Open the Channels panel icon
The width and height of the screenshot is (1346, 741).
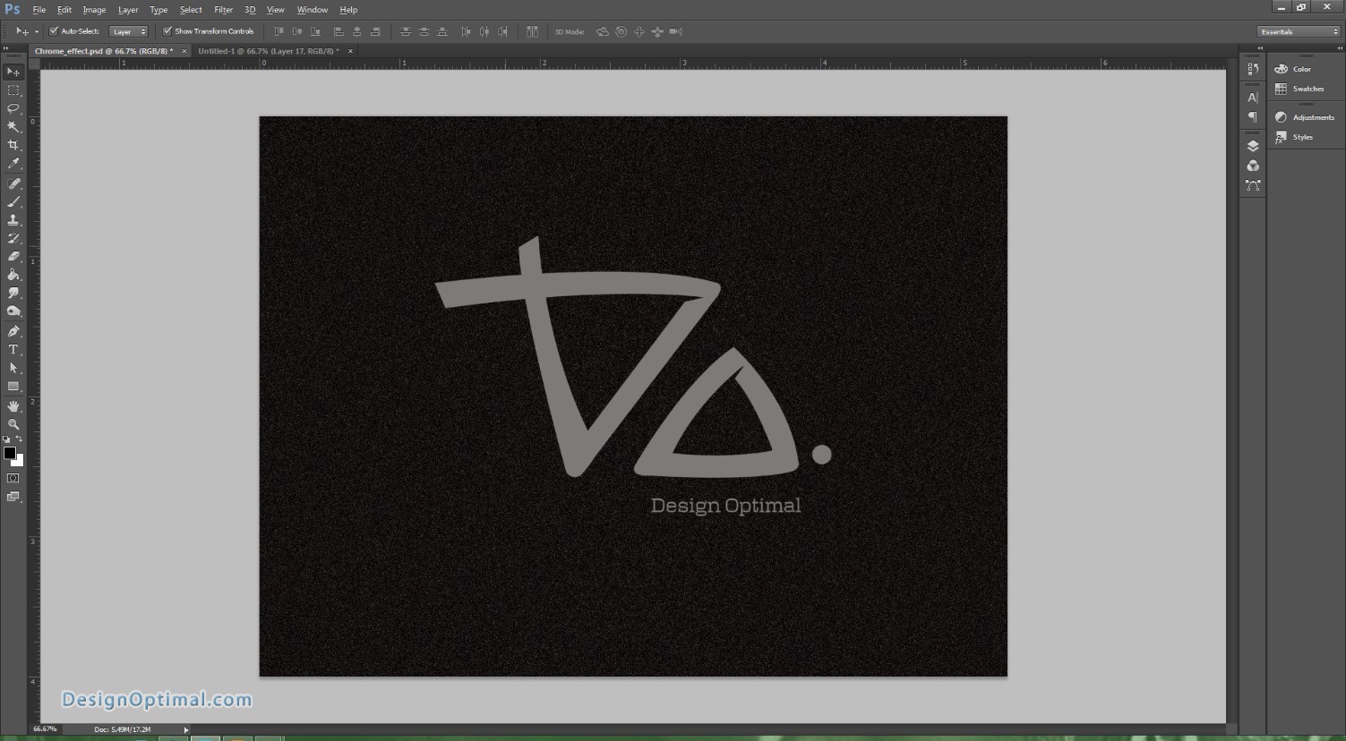1253,166
